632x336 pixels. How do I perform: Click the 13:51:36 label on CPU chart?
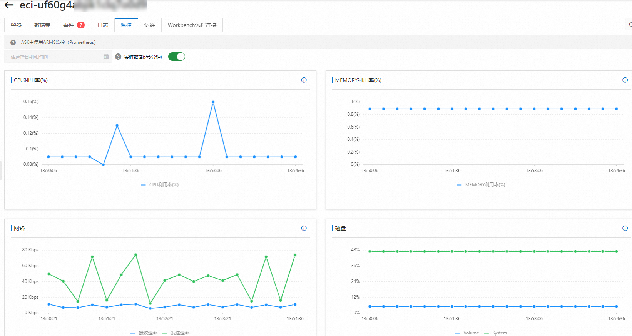[x=131, y=171]
